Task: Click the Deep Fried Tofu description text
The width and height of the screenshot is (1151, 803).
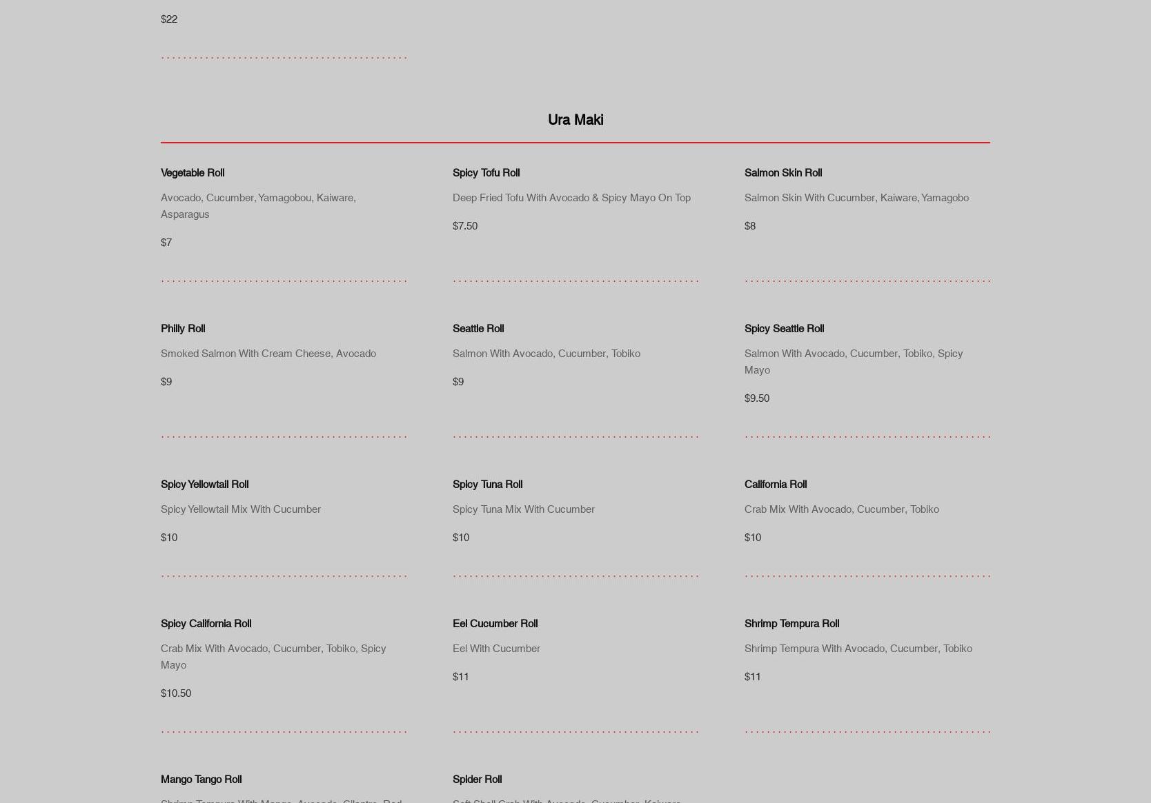Action: [x=571, y=198]
